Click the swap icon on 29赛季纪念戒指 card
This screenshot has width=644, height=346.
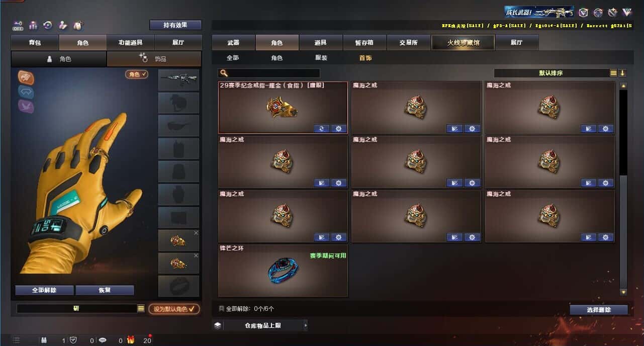click(321, 128)
